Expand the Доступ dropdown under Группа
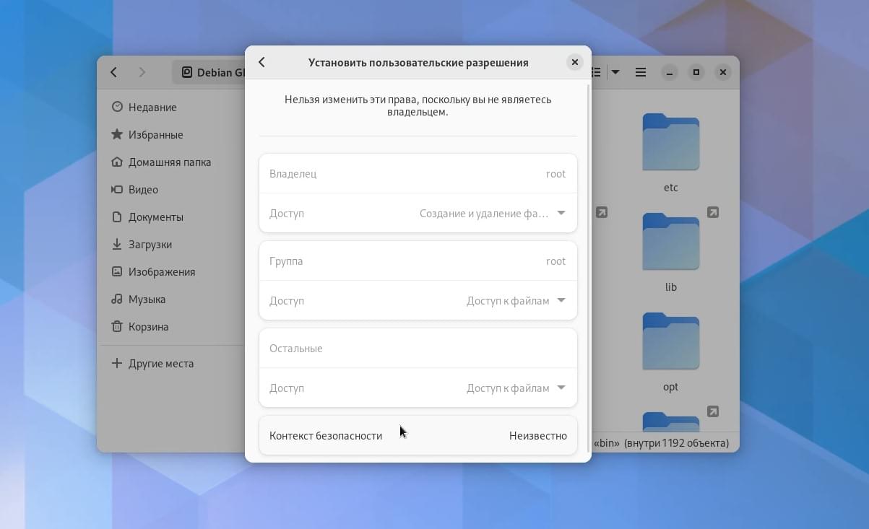This screenshot has width=869, height=529. pyautogui.click(x=418, y=300)
